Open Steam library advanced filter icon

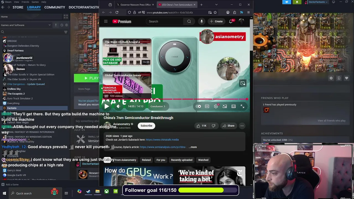click(66, 32)
